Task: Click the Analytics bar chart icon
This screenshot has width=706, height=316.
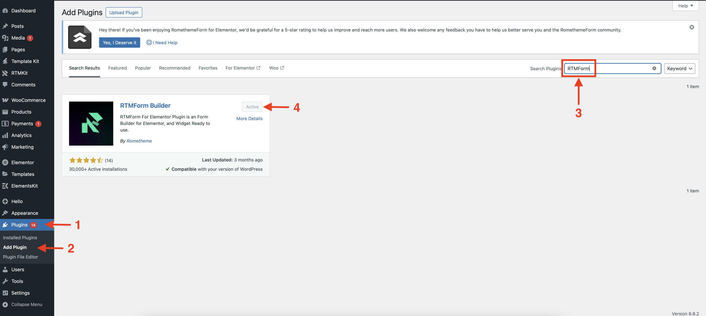Action: (x=5, y=135)
